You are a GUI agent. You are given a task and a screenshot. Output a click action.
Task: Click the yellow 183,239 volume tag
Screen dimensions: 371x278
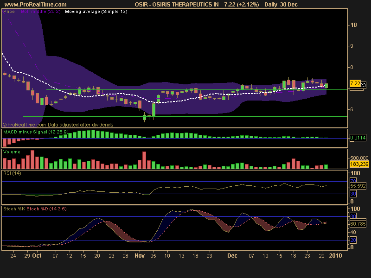[x=359, y=164]
